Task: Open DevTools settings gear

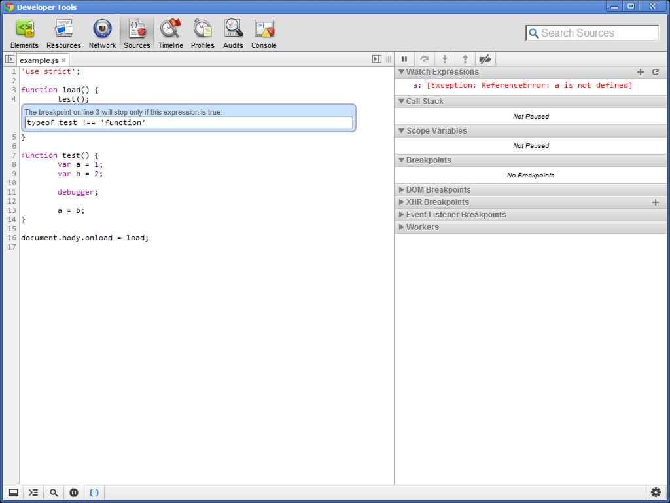Action: 656,493
